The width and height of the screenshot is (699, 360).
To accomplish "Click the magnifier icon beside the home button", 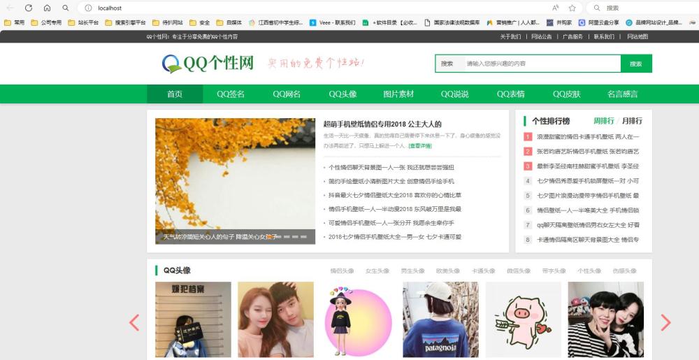I will tap(66, 8).
